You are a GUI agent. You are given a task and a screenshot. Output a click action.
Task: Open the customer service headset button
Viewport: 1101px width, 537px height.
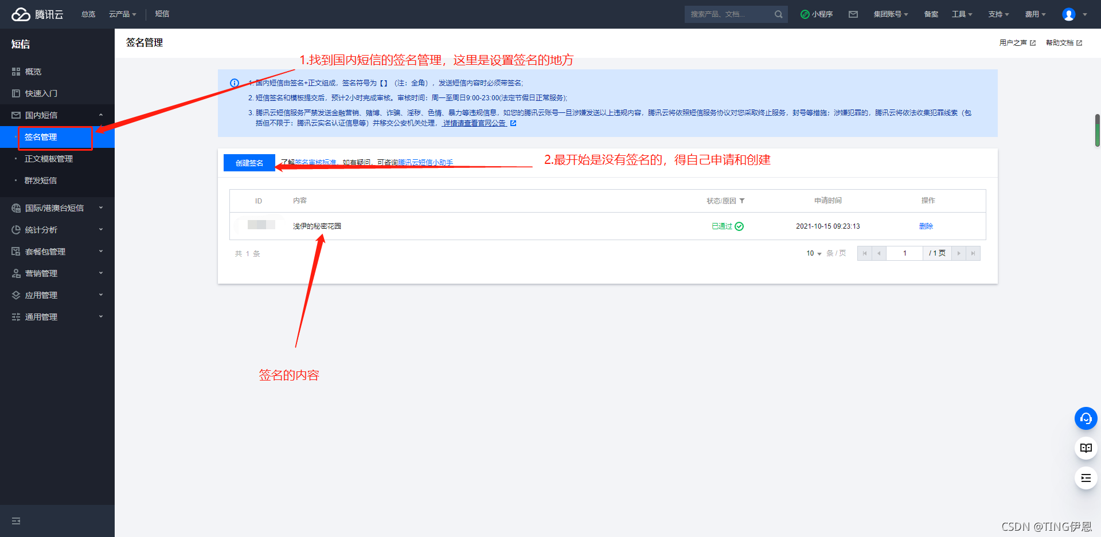click(x=1086, y=418)
